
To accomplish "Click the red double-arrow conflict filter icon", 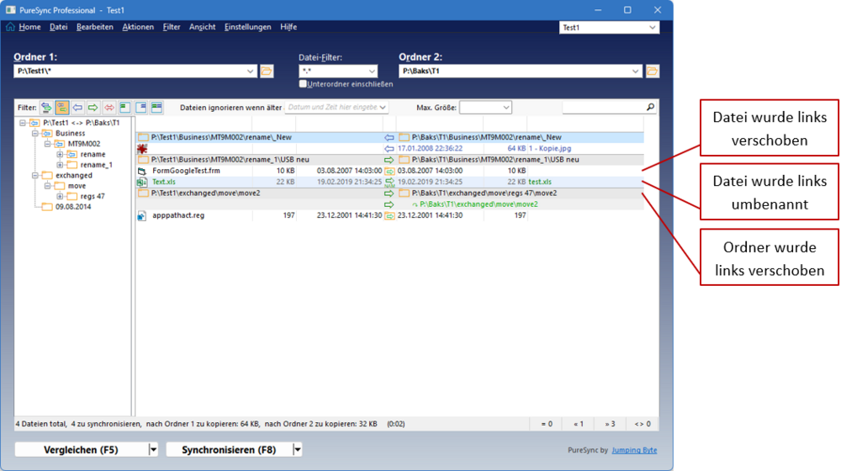I will pos(108,108).
